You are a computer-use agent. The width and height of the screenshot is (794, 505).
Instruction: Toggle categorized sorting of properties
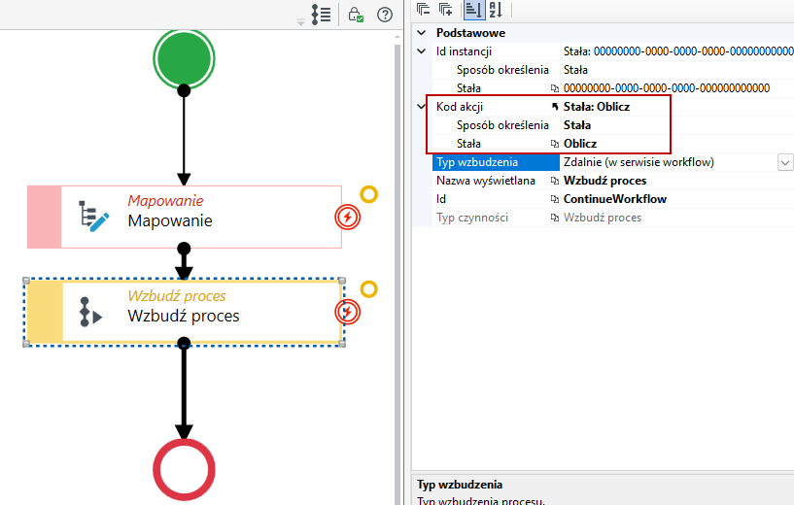pyautogui.click(x=474, y=9)
